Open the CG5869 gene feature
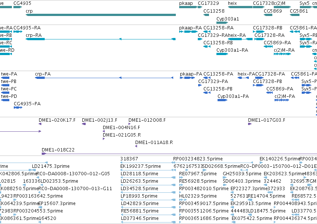 click(x=268, y=15)
